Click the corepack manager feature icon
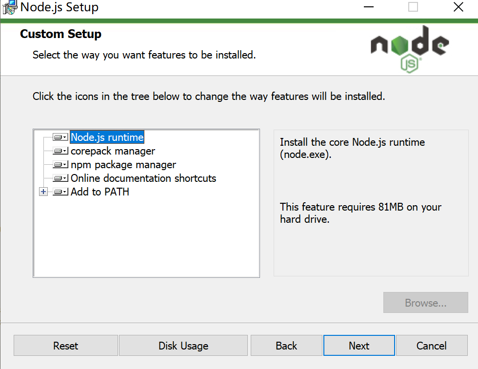Screen dimensions: 478x369 coord(59,151)
